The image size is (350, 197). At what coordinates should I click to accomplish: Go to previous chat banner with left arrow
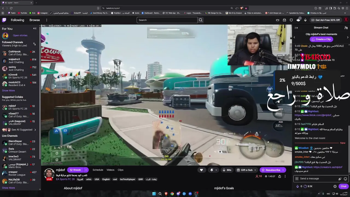pos(294,37)
